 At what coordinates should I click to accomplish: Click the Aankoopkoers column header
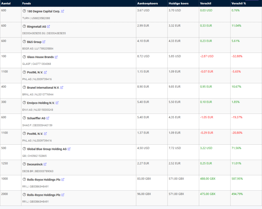pos(147,3)
